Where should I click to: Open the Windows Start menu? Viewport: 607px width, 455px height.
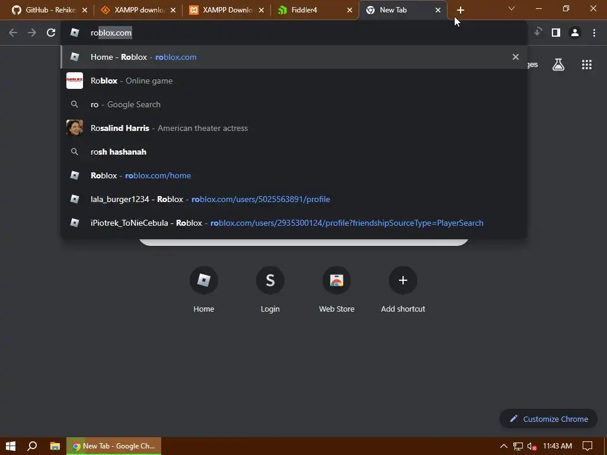click(11, 446)
